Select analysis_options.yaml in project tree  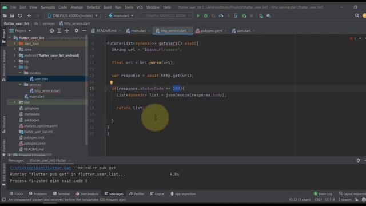pos(38,126)
